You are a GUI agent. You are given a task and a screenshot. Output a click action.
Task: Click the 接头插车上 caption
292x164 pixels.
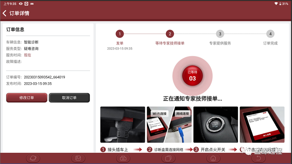click(118, 150)
